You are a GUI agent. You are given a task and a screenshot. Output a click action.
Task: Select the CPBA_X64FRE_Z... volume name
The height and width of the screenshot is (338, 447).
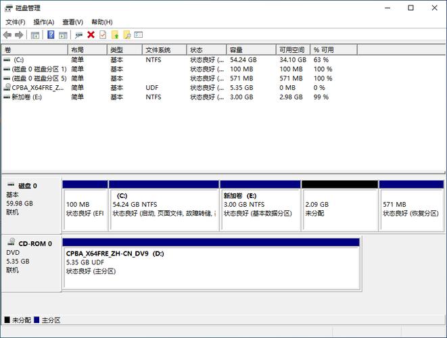pos(38,87)
